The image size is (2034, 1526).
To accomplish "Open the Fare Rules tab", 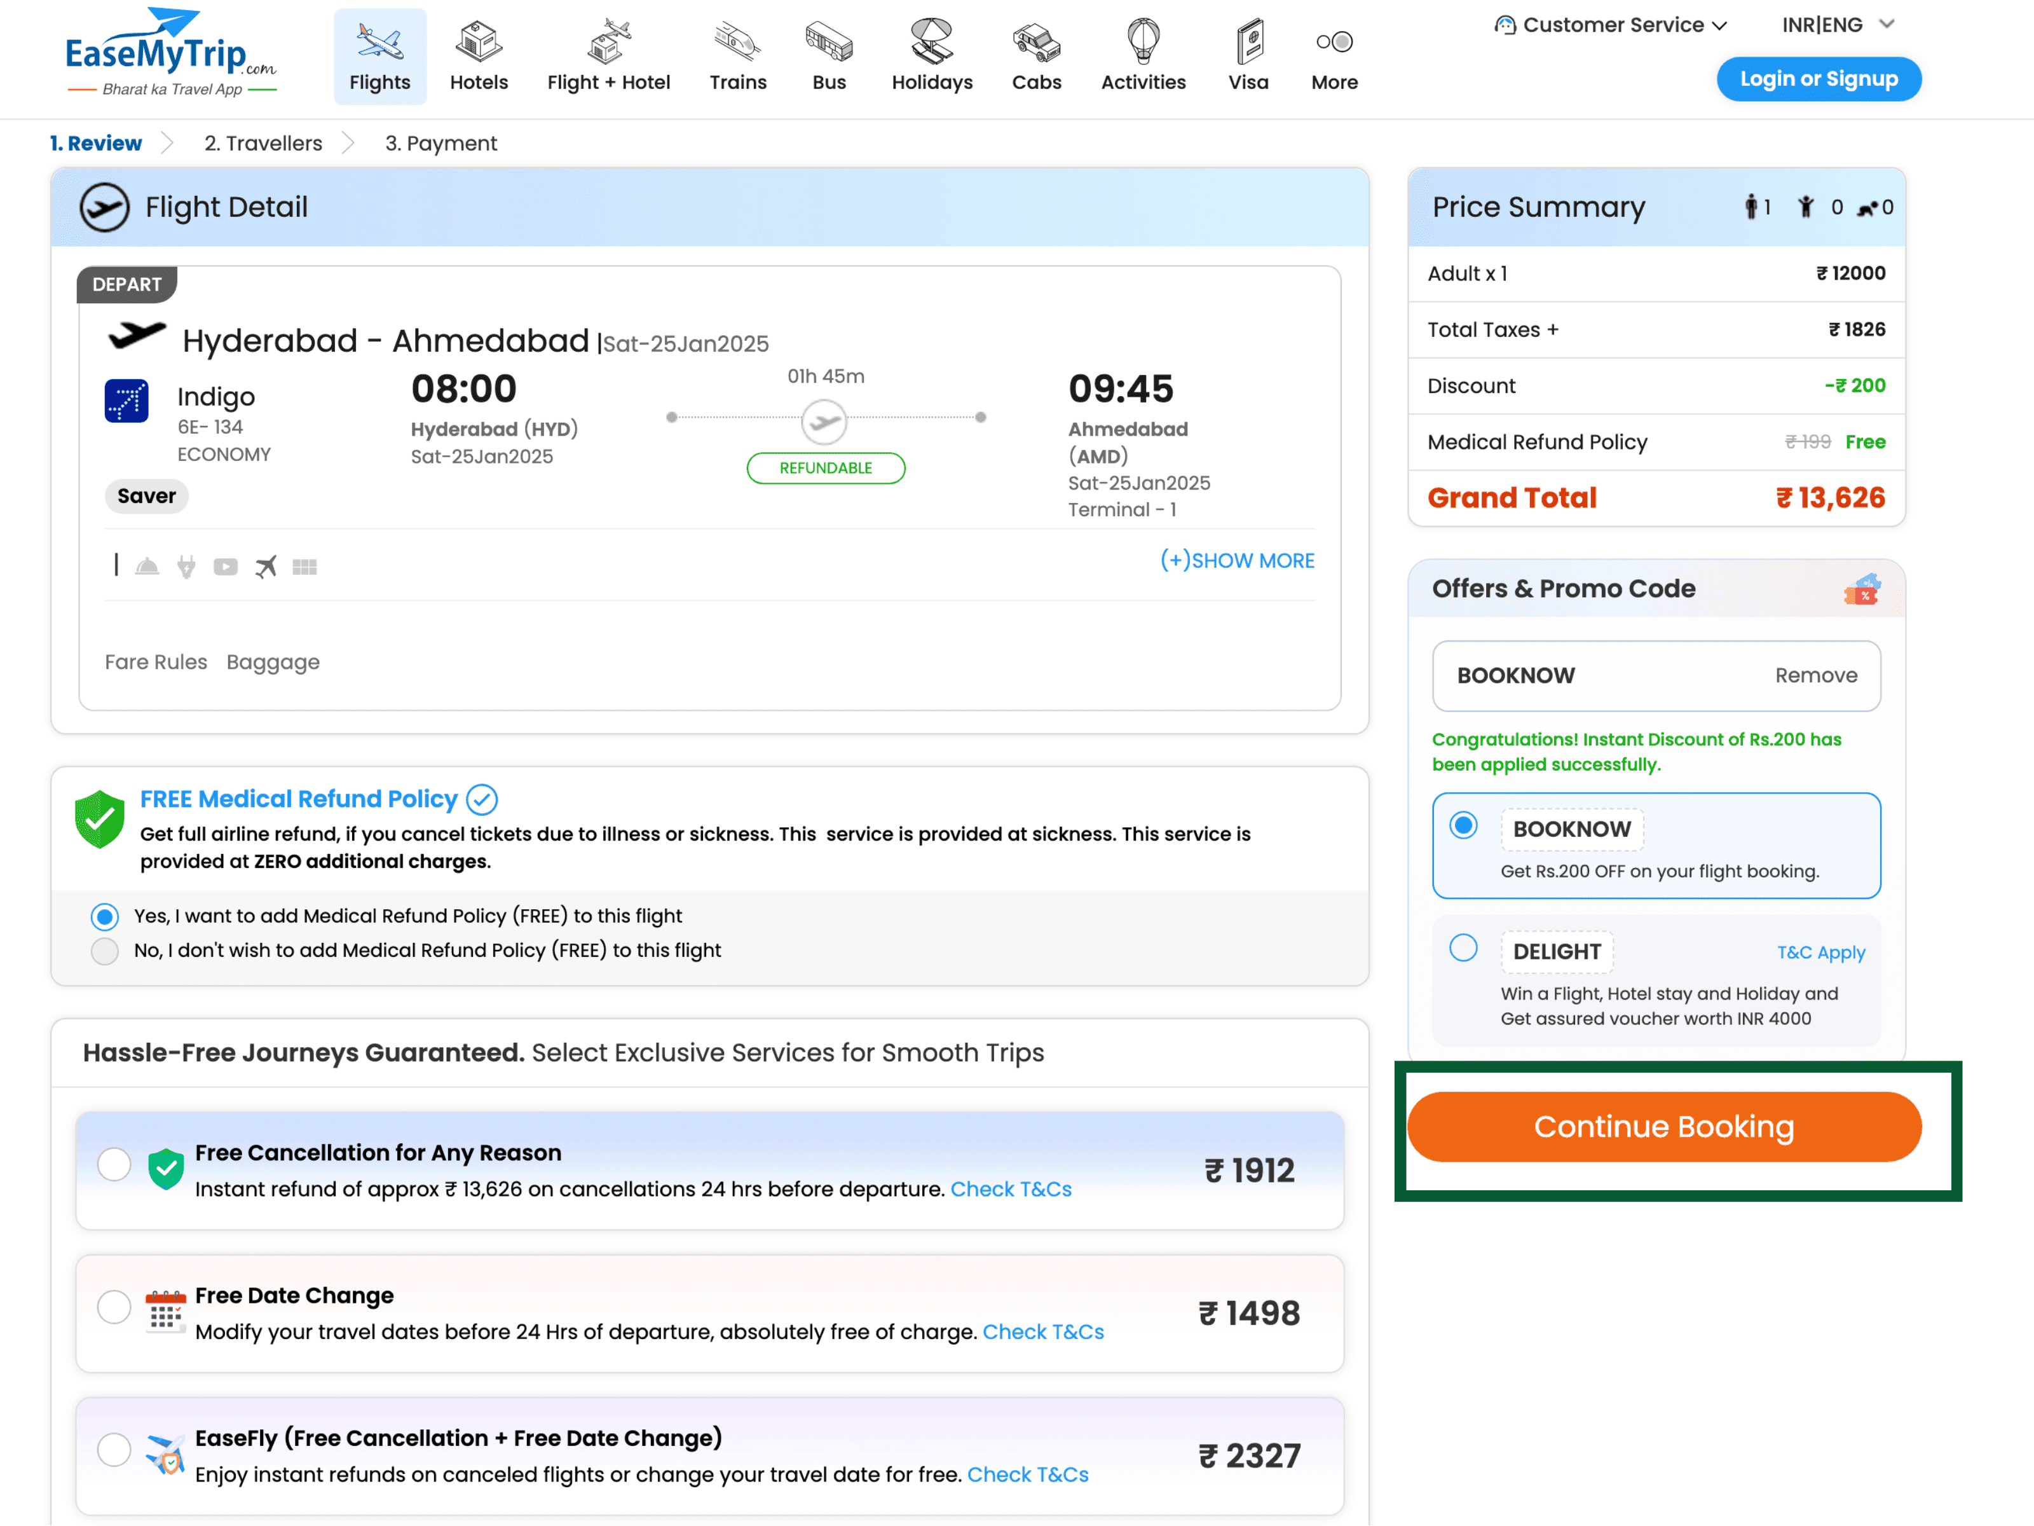I will tap(155, 663).
